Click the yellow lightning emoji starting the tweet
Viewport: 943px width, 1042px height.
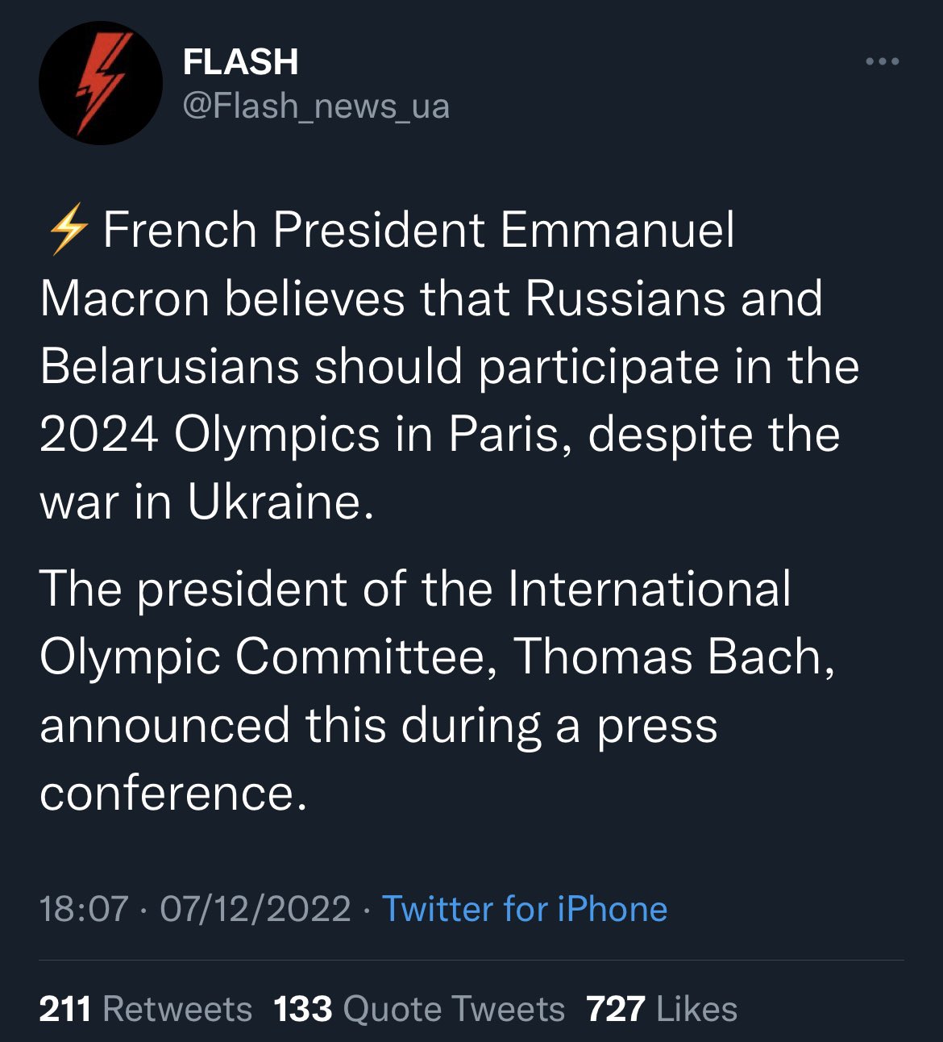tap(68, 230)
